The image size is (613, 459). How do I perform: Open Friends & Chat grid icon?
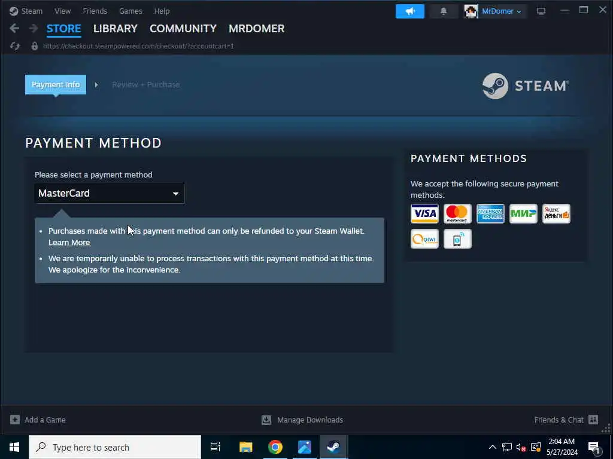coord(593,420)
